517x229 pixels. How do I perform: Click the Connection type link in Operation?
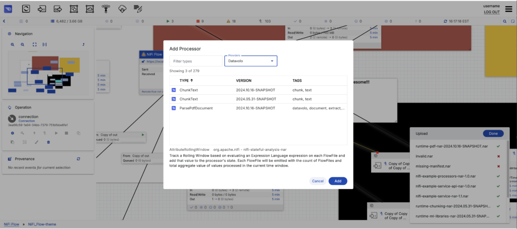27,121
